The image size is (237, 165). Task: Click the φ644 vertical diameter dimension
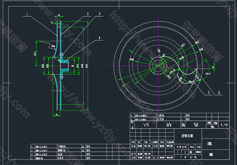(x=87, y=66)
